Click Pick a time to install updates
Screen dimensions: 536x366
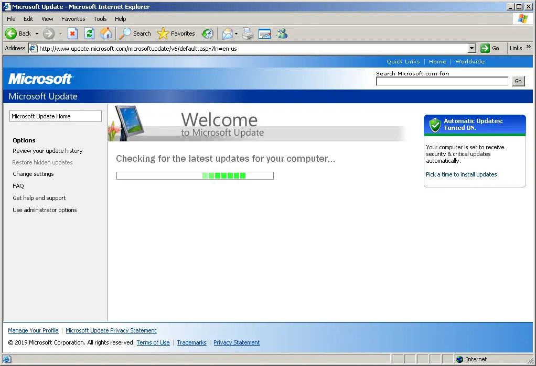[462, 174]
